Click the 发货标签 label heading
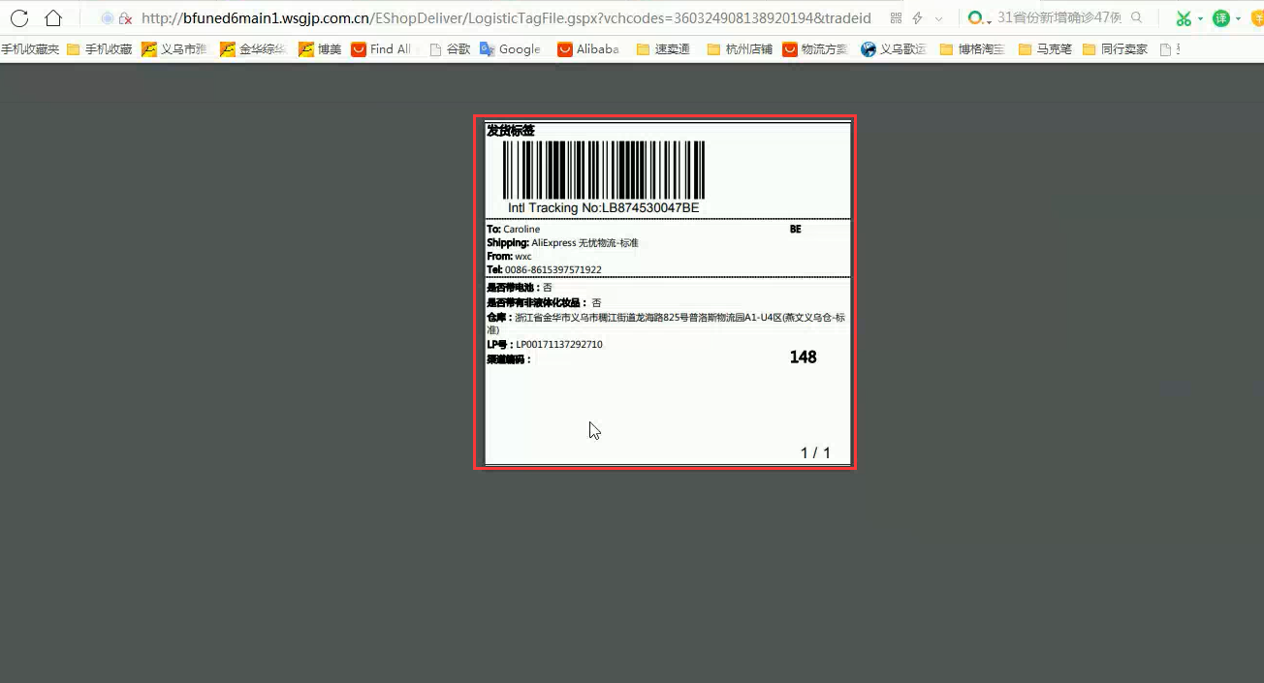The width and height of the screenshot is (1264, 683). [x=511, y=131]
